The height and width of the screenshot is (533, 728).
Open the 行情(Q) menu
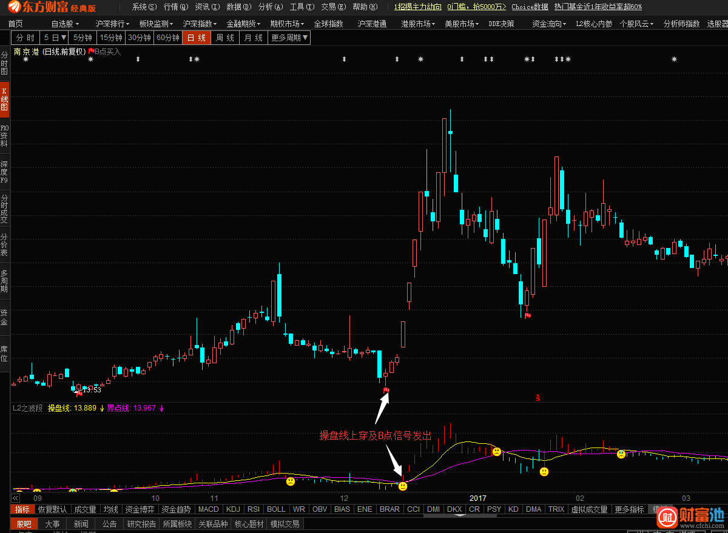coord(176,7)
